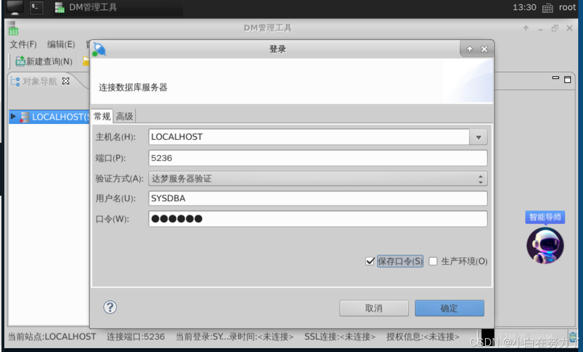Select the 对象导航 panel tab
This screenshot has height=352, width=583.
[x=40, y=81]
